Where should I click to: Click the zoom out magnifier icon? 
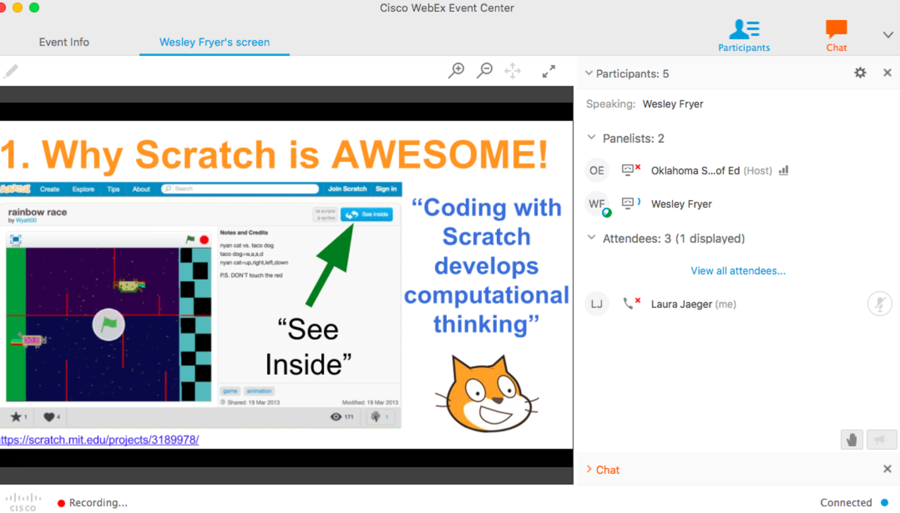(485, 71)
